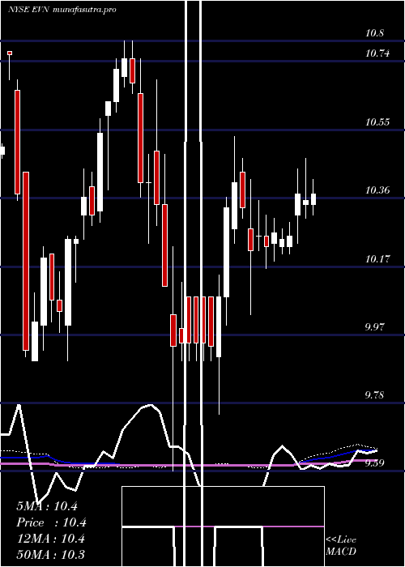Select the 10.74 price axis label
Screen dimensions: 405x567
click(377, 53)
